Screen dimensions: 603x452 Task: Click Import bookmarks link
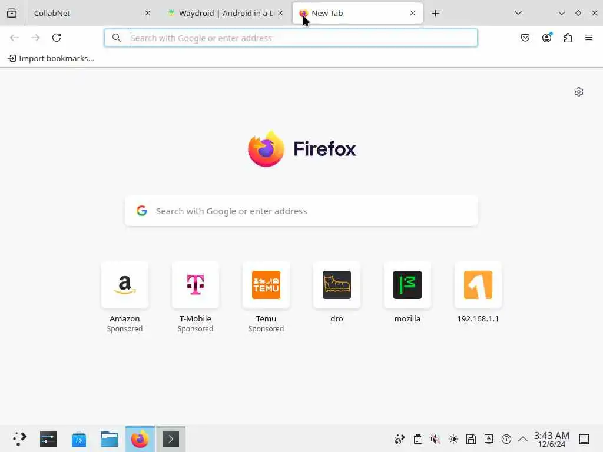(x=51, y=58)
